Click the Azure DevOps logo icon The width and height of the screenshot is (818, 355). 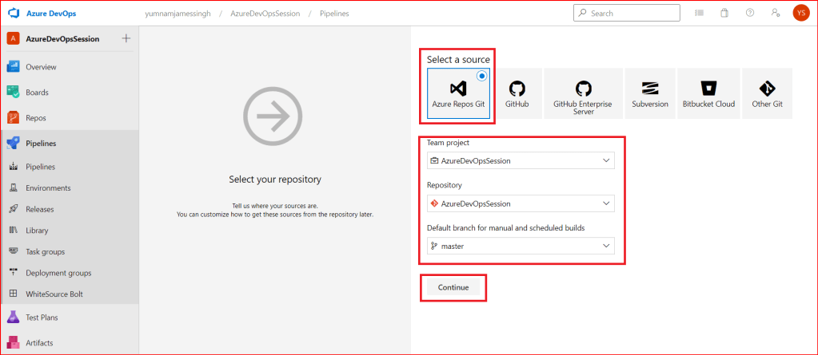pos(14,14)
